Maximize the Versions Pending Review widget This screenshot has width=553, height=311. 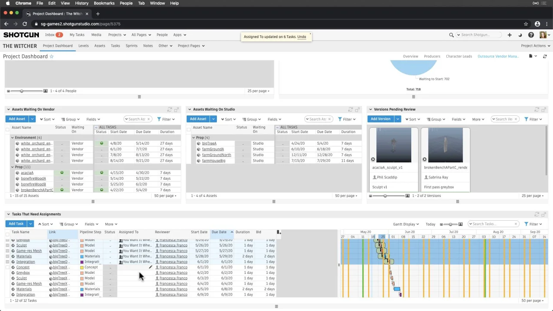click(543, 110)
